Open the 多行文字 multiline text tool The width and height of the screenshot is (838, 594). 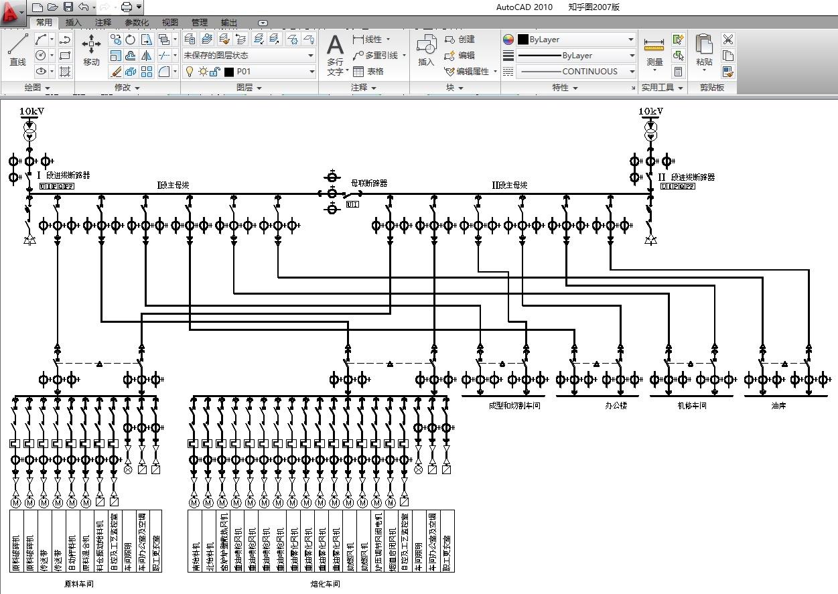coord(335,56)
